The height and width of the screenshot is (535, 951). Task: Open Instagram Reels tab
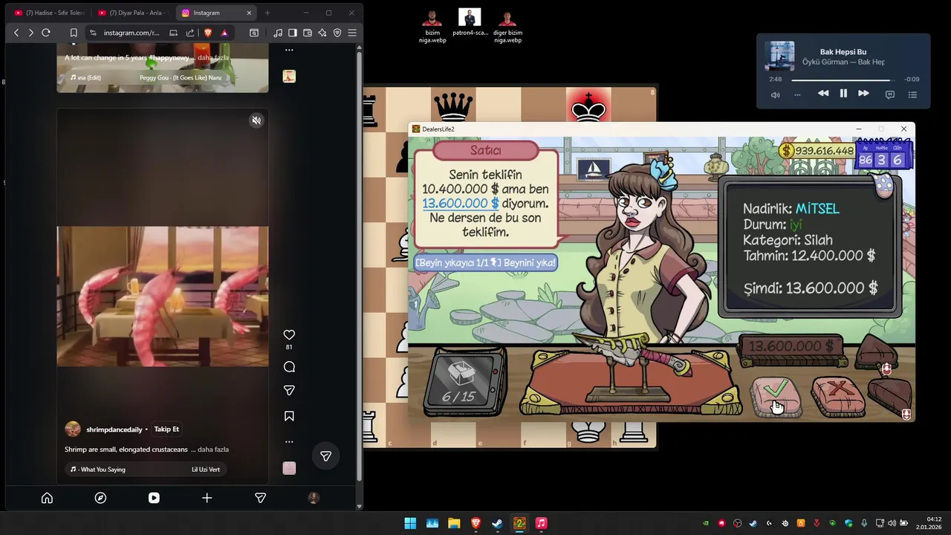pyautogui.click(x=154, y=498)
